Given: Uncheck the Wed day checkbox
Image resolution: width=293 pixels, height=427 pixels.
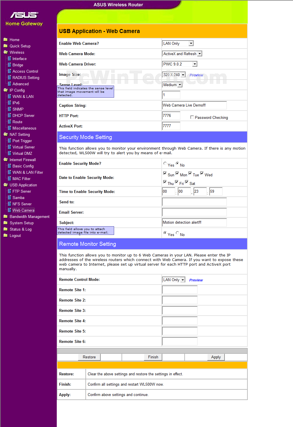Looking at the screenshot, I should [202, 173].
